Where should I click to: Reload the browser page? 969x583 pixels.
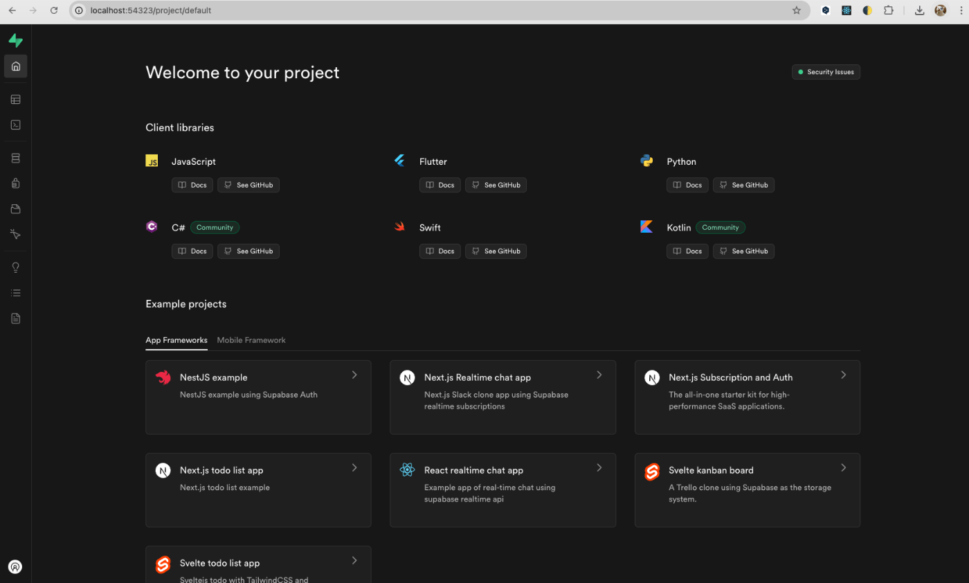point(54,10)
